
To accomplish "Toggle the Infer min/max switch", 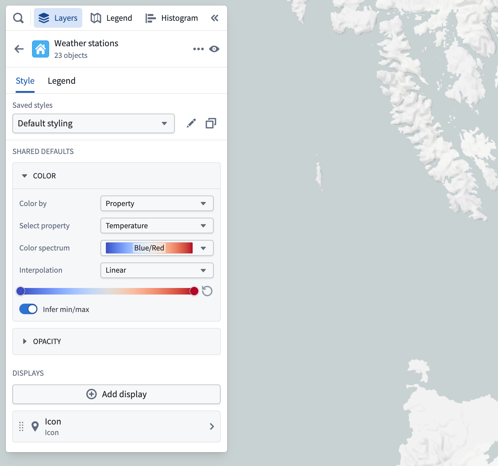I will 28,309.
